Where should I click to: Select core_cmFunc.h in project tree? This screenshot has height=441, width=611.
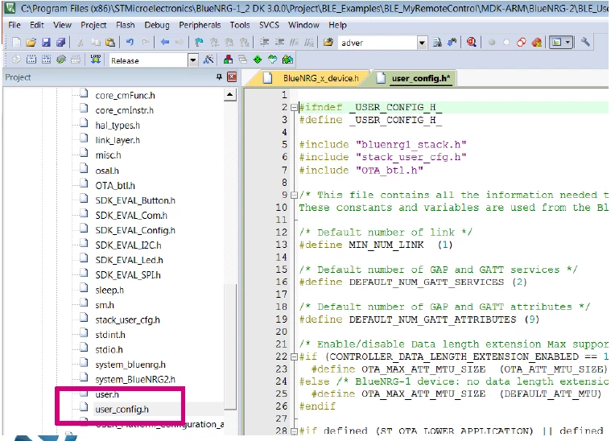coord(125,96)
